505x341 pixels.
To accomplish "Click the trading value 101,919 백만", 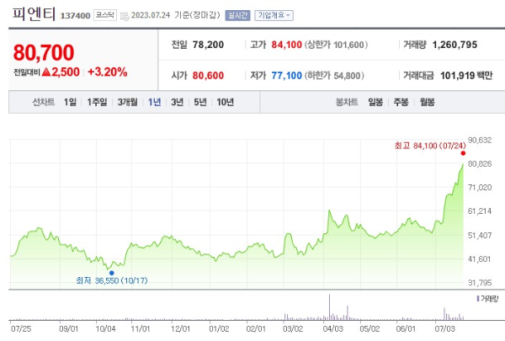I will (x=466, y=76).
